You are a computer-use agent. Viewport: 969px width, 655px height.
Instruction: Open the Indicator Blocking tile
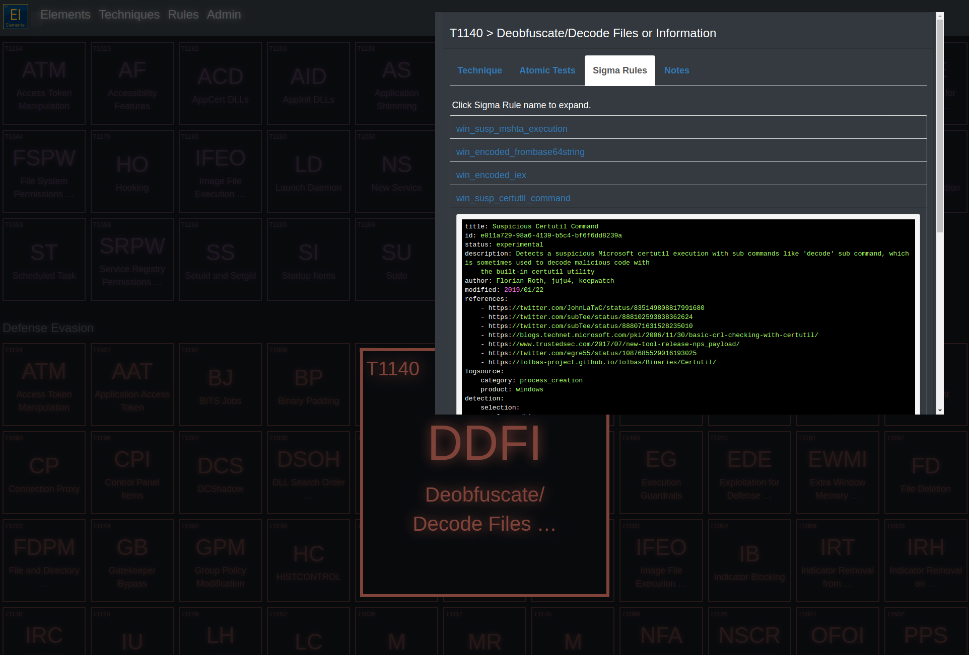coord(749,561)
